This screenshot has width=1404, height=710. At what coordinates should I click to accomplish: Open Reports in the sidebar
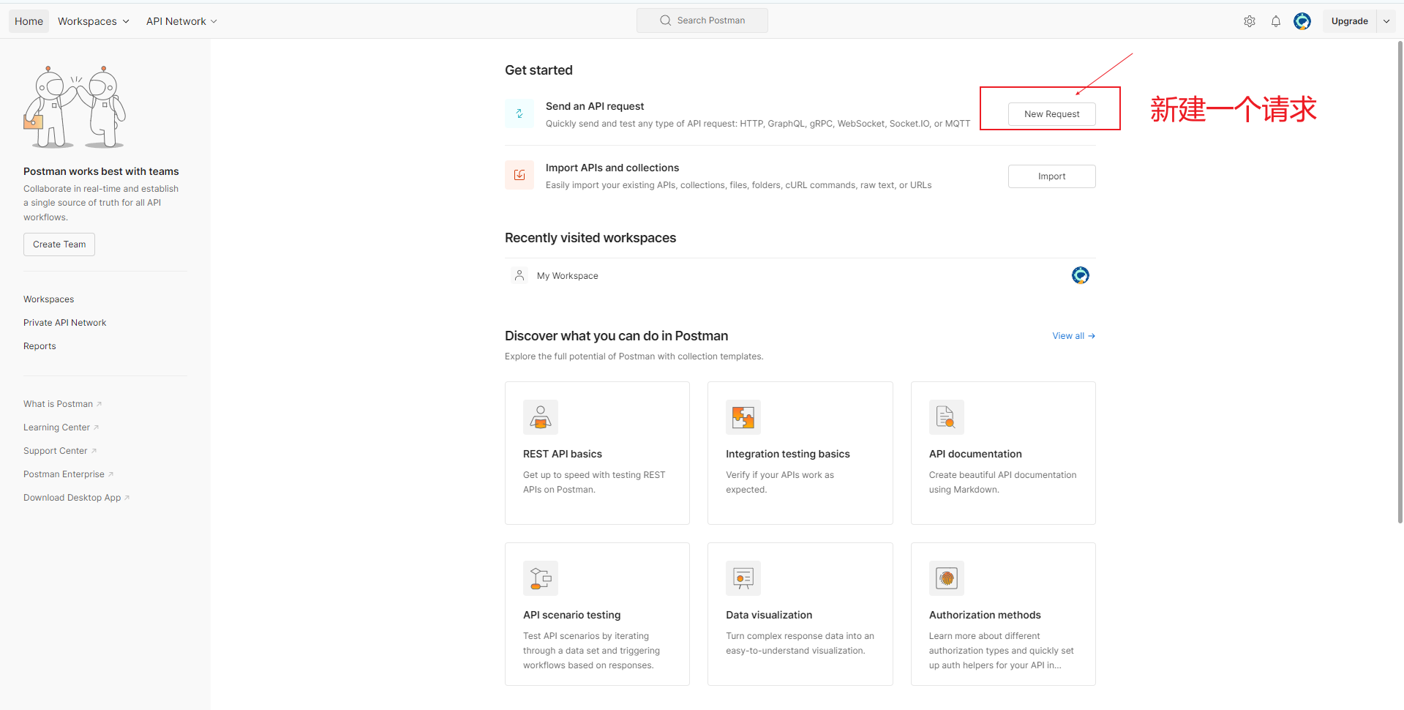click(40, 346)
